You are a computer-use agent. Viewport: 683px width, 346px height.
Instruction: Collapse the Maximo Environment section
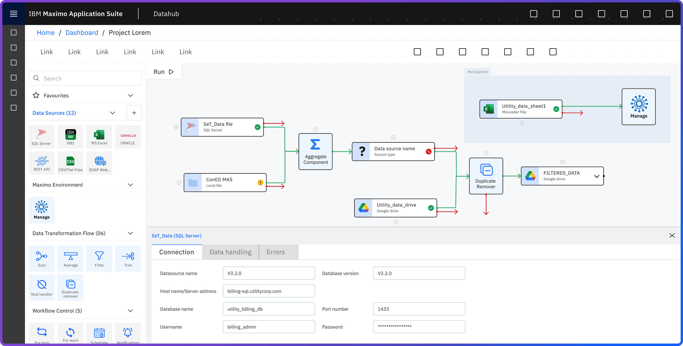[130, 185]
